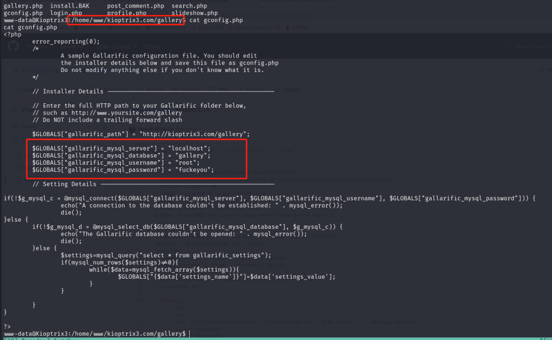This screenshot has width=552, height=340.
Task: Click the login.php file name
Action: [66, 13]
